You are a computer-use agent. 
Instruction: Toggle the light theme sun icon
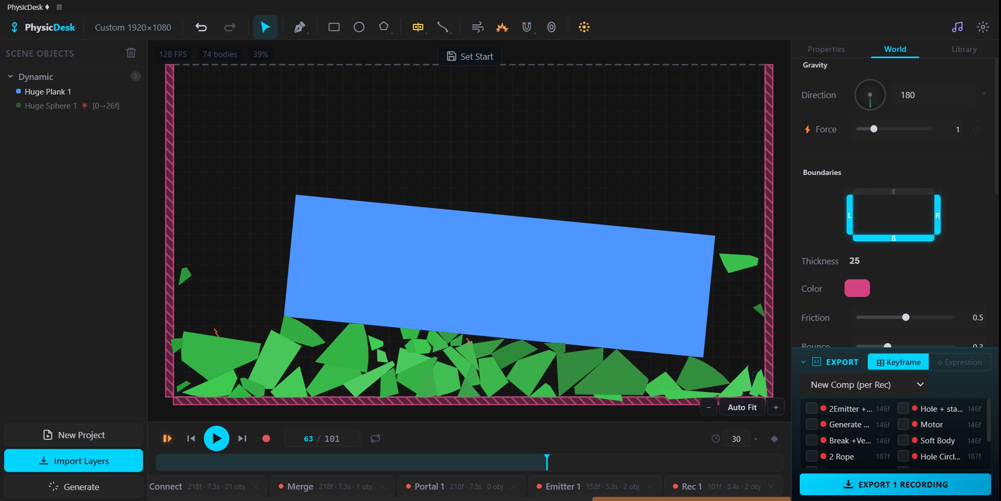(x=983, y=27)
